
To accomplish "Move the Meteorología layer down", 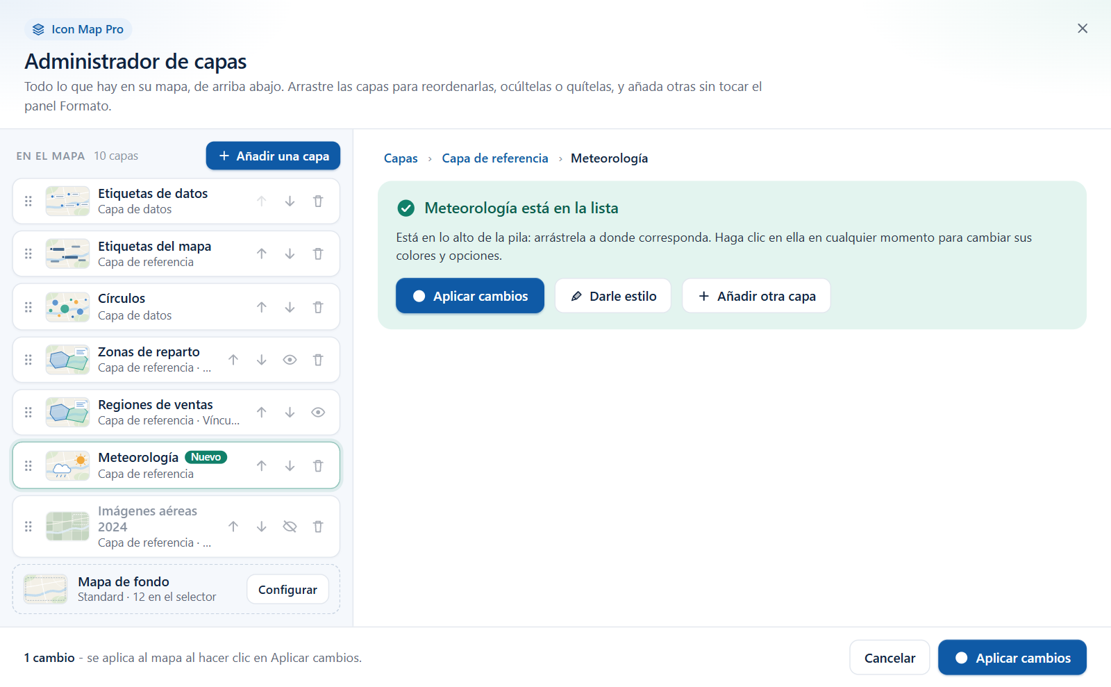I will [x=290, y=466].
